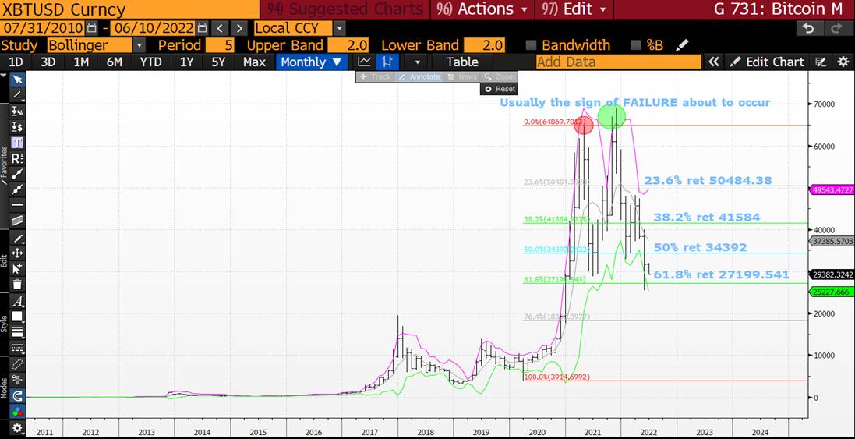Click the Upper Band value field
Screen dimensions: 855x439
349,45
